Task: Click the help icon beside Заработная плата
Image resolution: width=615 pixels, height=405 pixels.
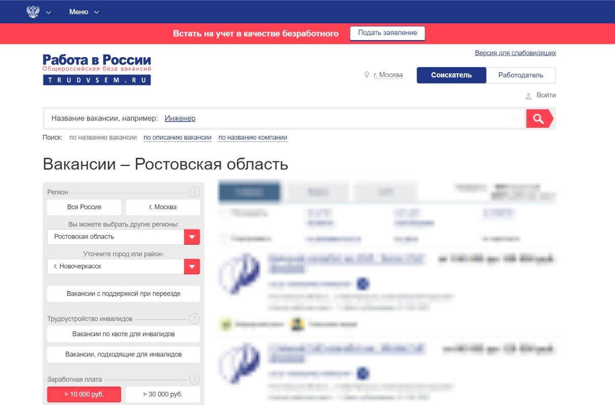Action: (x=194, y=380)
